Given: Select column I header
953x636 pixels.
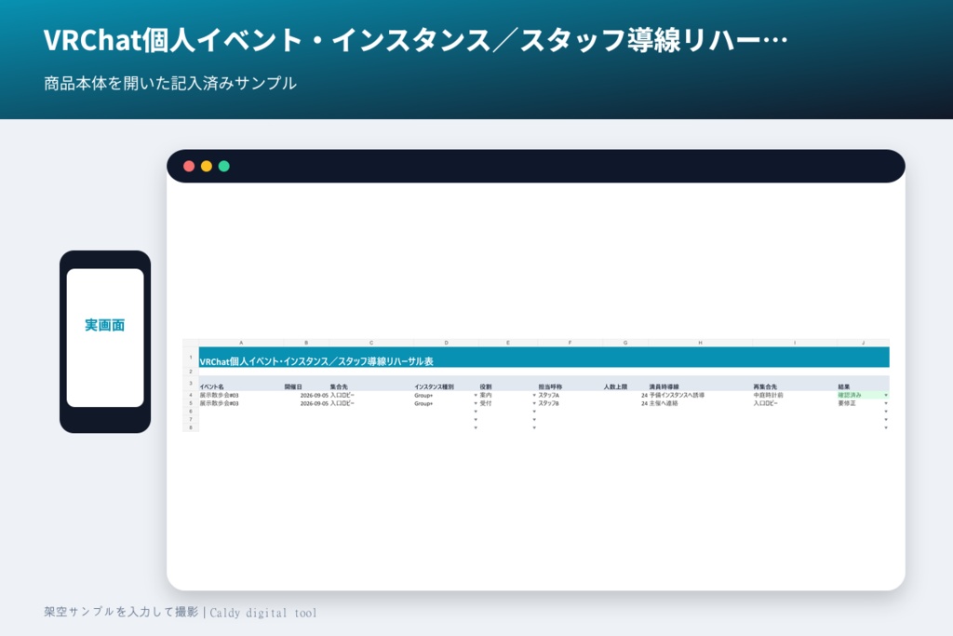Looking at the screenshot, I should click(x=795, y=343).
